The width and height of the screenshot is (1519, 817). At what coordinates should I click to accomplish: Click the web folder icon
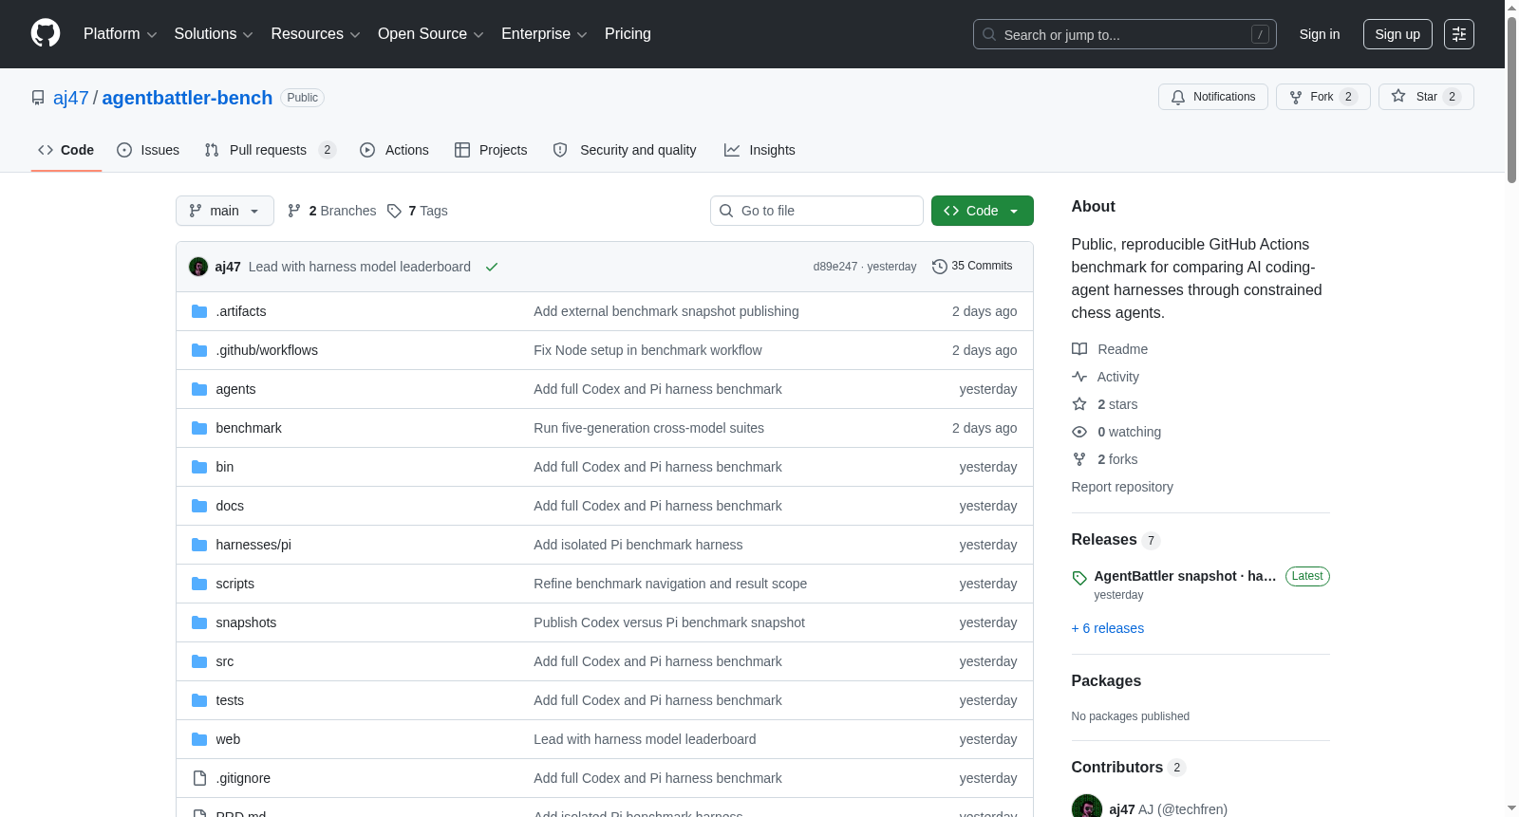tap(199, 739)
